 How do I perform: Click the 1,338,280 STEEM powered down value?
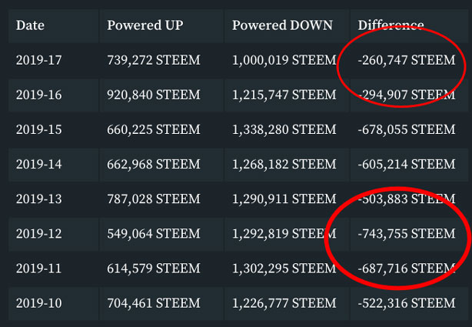[284, 129]
